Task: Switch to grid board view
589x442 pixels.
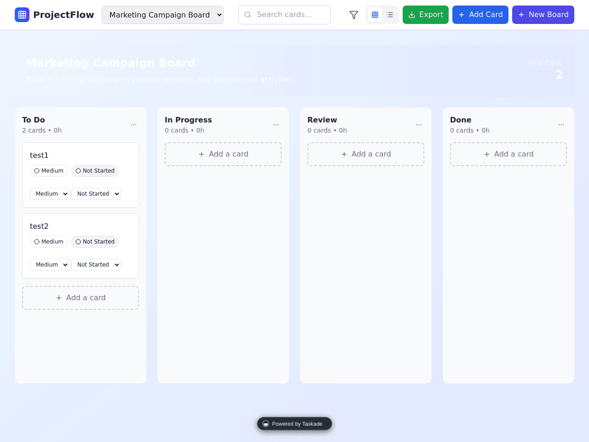Action: pos(375,15)
